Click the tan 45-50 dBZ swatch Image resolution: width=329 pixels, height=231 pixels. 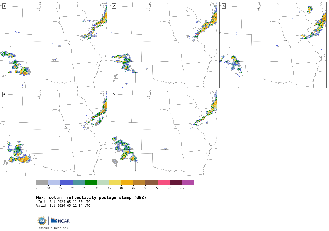pyautogui.click(x=139, y=183)
